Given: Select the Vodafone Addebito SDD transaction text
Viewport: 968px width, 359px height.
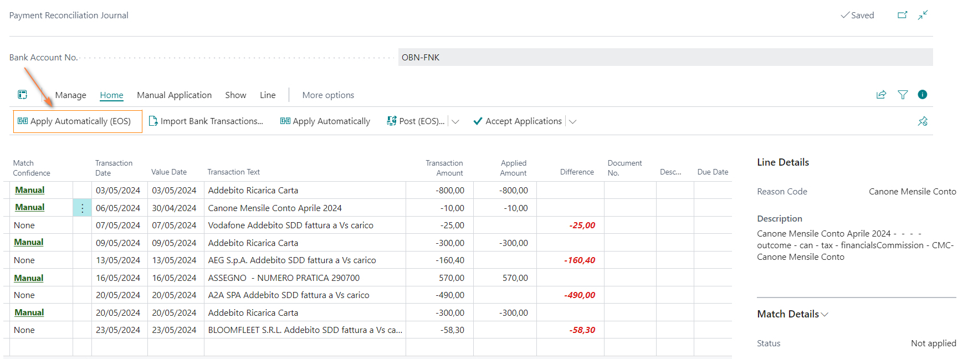Looking at the screenshot, I should coord(291,225).
